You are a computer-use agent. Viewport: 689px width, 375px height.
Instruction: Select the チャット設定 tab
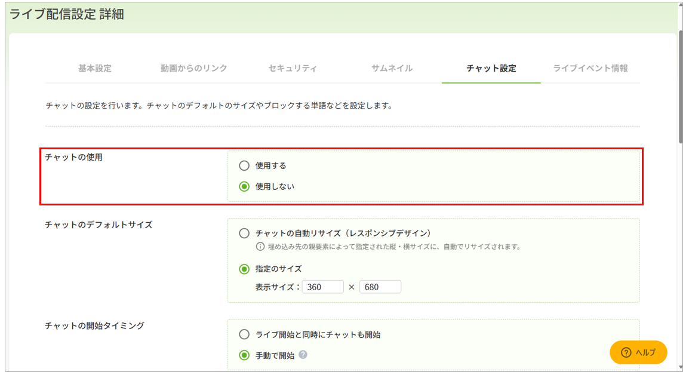(491, 68)
